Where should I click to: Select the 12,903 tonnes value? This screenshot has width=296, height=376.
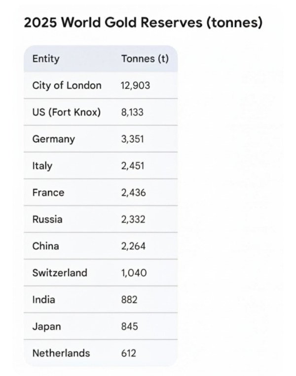click(135, 85)
